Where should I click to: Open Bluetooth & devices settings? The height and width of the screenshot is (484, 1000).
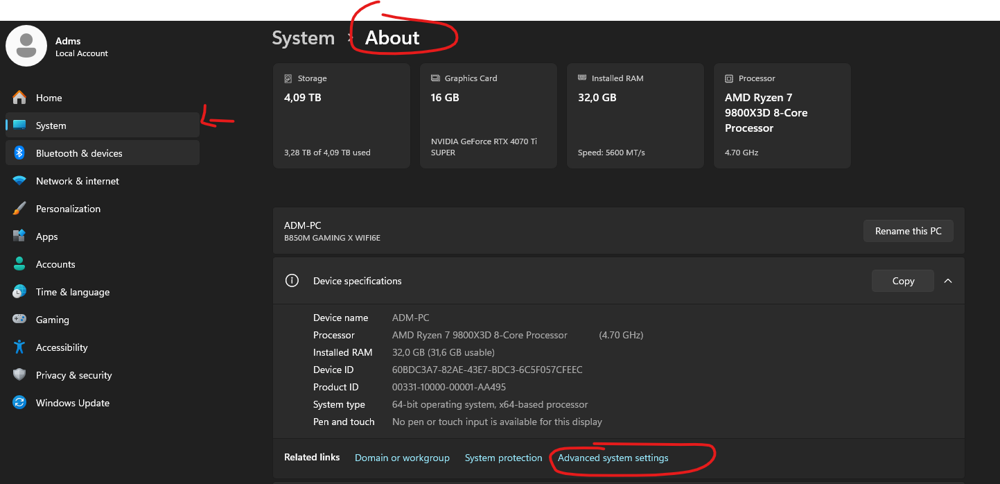point(103,153)
